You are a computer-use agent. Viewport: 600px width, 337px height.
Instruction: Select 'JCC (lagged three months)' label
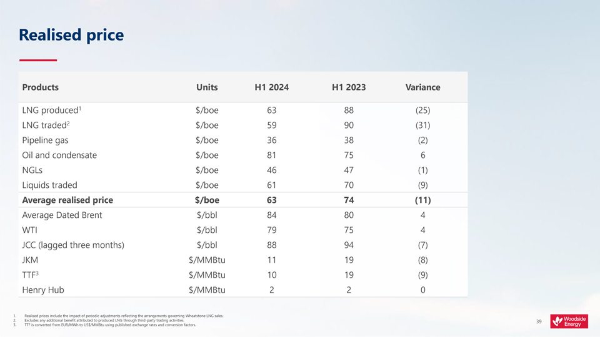click(73, 245)
